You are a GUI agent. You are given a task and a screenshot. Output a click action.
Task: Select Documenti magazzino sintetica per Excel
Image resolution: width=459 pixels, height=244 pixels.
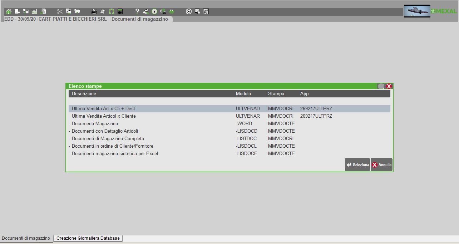(114, 154)
